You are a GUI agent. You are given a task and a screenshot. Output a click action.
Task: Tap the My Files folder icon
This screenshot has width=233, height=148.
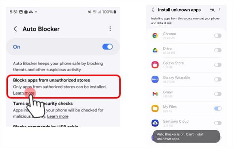click(155, 108)
